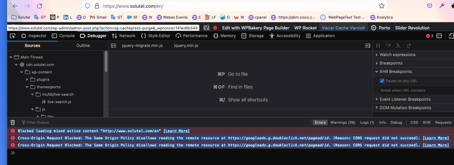Go back with the browser back arrow
Viewport: 454px width, 165px height.
click(15, 6)
